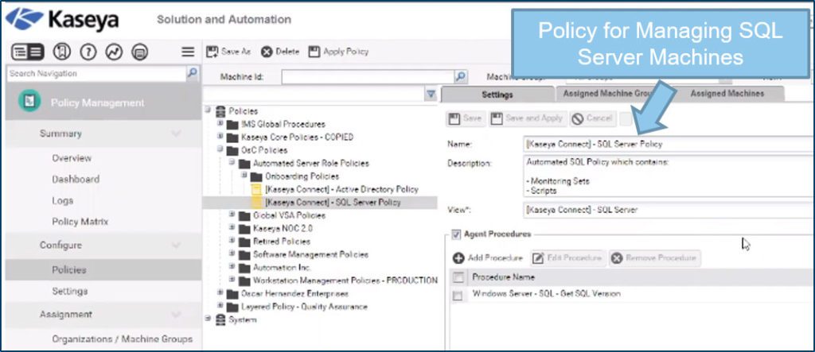Expand the Retired Policies folder
Screen dimensions: 815x352
click(232, 241)
